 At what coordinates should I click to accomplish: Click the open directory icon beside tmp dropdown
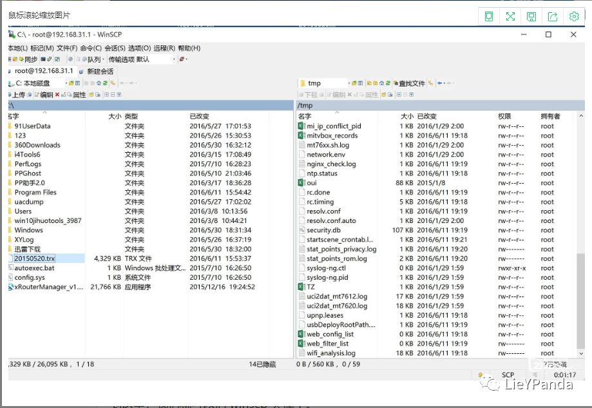(x=354, y=83)
